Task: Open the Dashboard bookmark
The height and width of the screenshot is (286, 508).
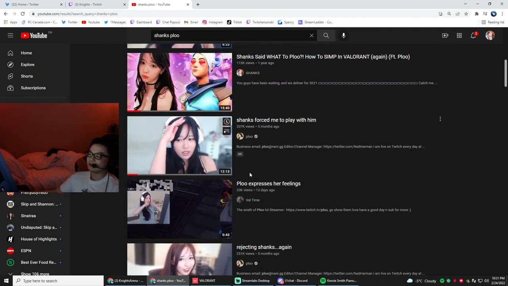Action: click(x=141, y=22)
